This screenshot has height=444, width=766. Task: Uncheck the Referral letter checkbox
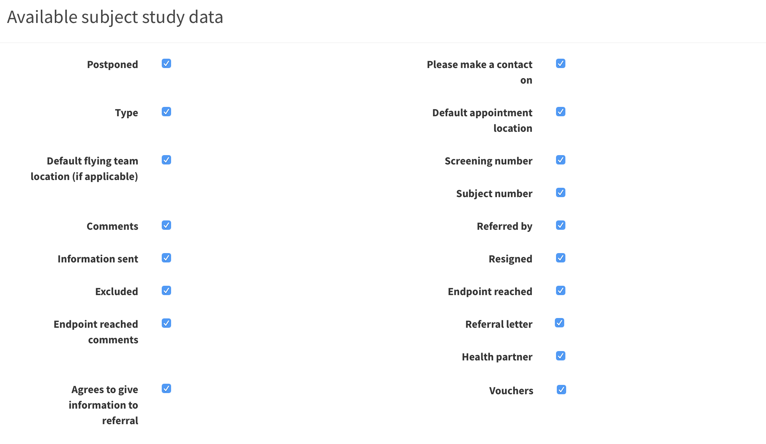click(560, 323)
